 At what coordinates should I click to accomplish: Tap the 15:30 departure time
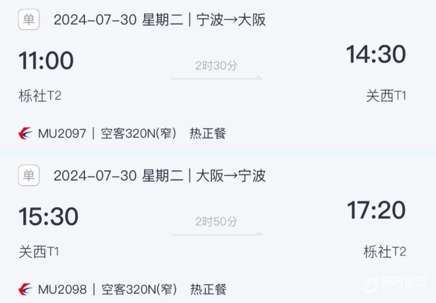pos(49,216)
